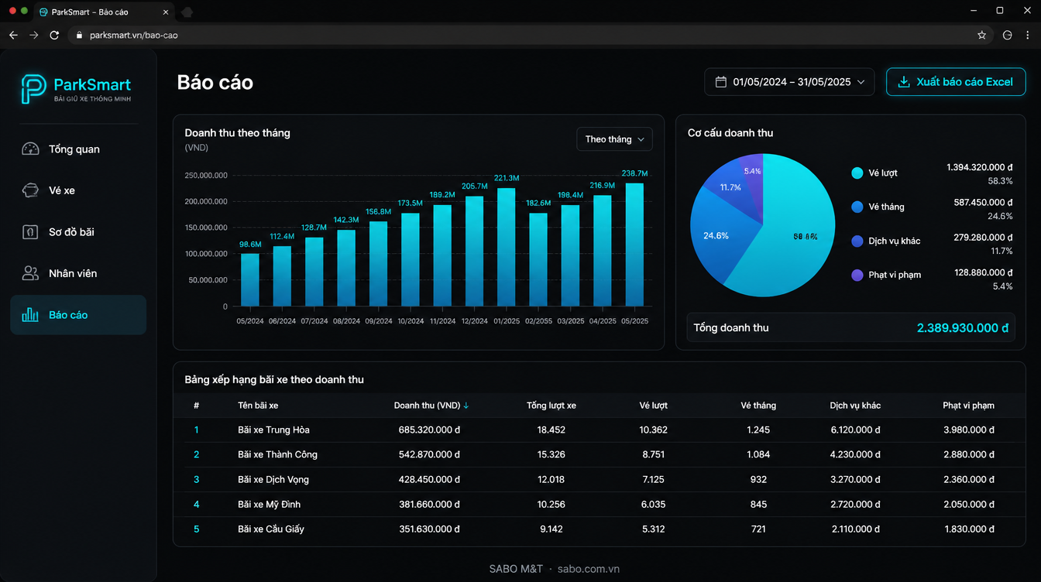The image size is (1041, 582).
Task: Click the Bảng xếp hạng bãi xe theo doanh thu title
Action: 274,380
